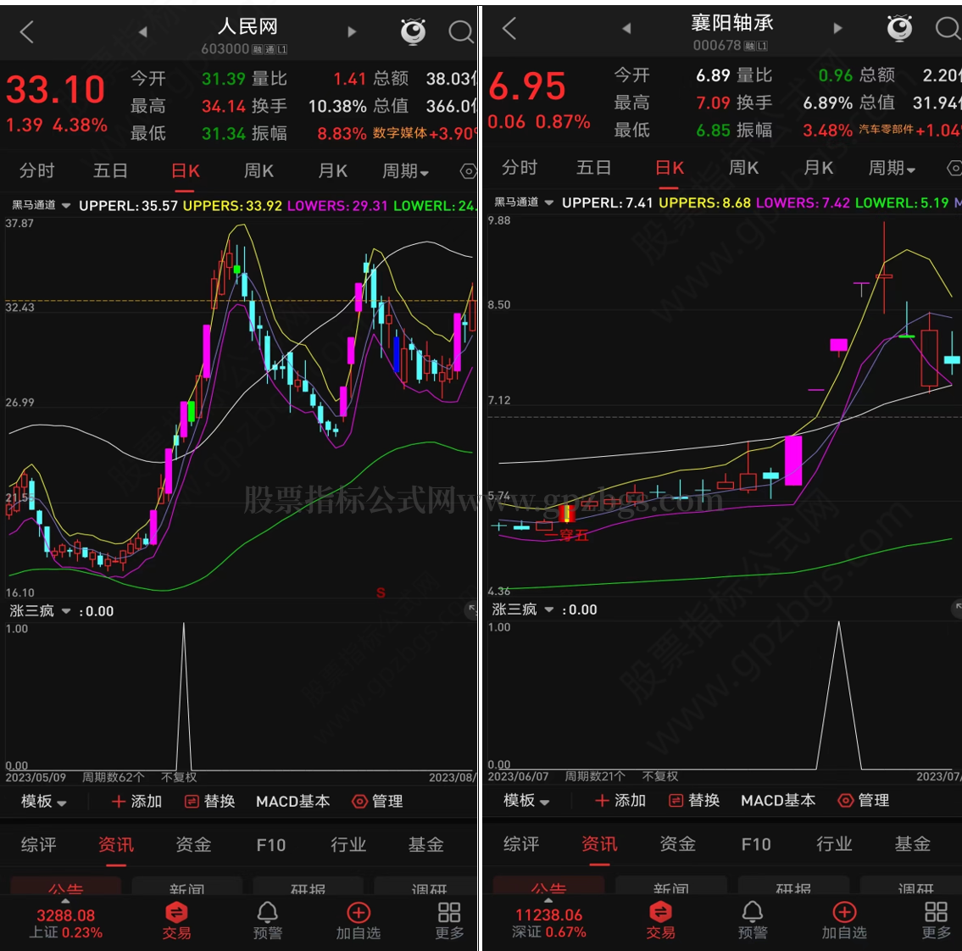This screenshot has width=962, height=951.
Task: Click the 襄阳轴承 stock title
Action: (732, 24)
